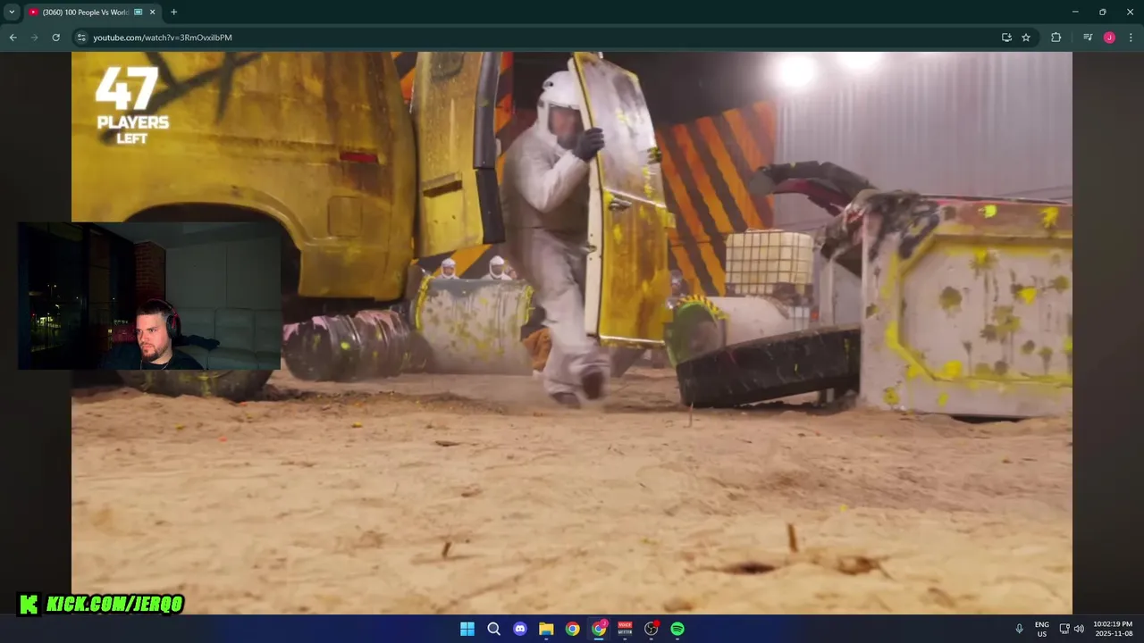
Task: Switch to the Chrome icon with notification badge
Action: point(599,629)
